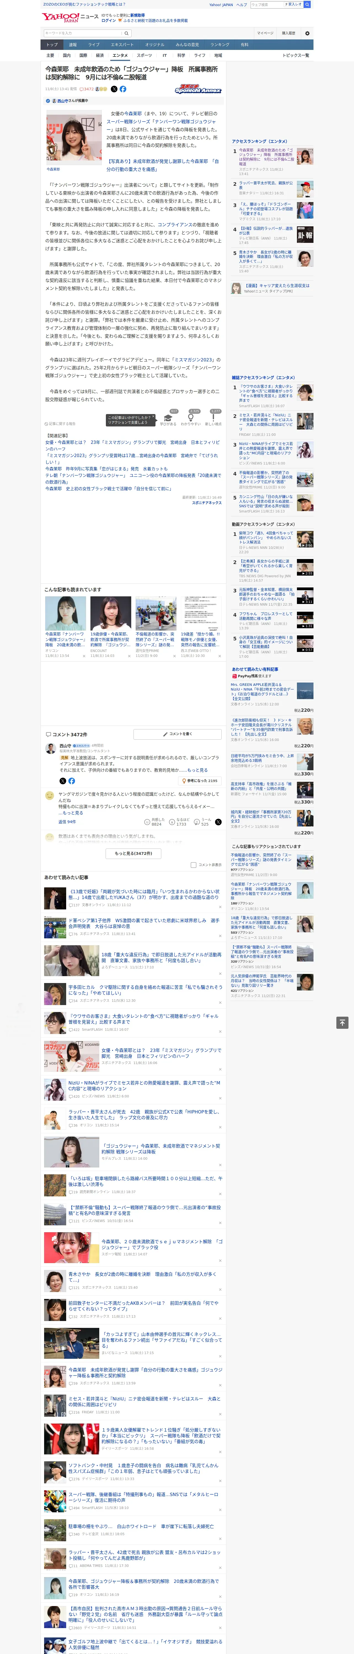Click もっと見る(3472件) comments button
The width and height of the screenshot is (354, 1654).
(x=134, y=853)
